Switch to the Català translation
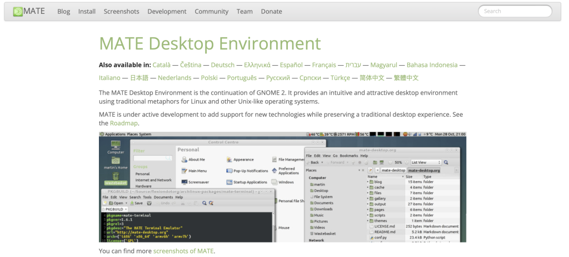Image resolution: width=569 pixels, height=257 pixels. coord(162,65)
